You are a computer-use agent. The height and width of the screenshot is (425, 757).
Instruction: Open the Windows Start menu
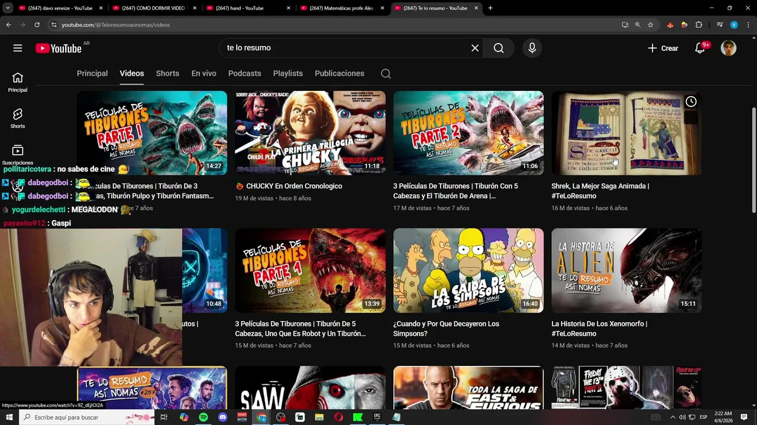9,417
